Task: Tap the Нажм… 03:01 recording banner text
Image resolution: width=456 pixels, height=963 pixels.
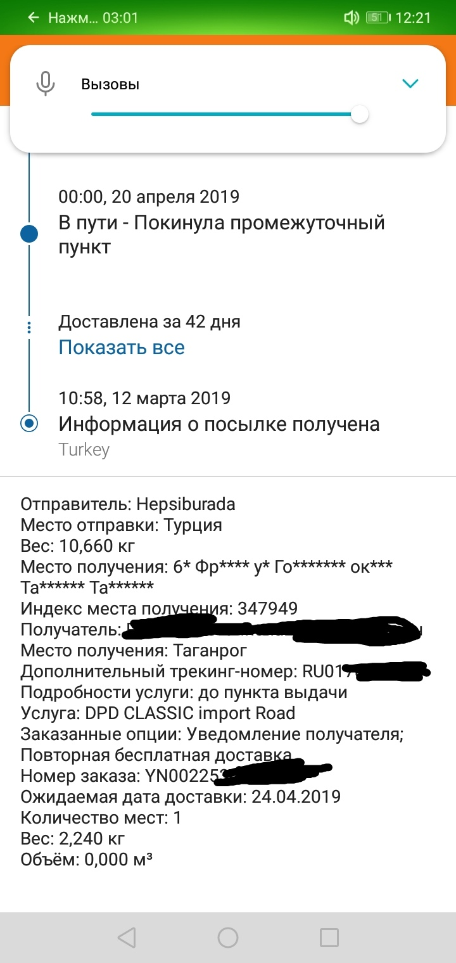Action: [x=93, y=18]
